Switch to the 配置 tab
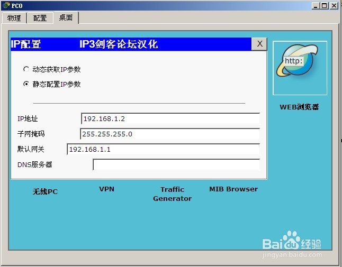 click(40, 18)
